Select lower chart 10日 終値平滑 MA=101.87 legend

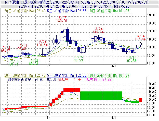(109, 75)
